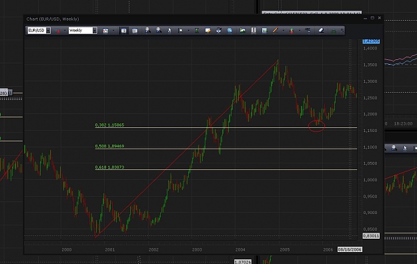This screenshot has width=417, height=264.
Task: Click the 1,2000 price label on axis
Action: 370,114
